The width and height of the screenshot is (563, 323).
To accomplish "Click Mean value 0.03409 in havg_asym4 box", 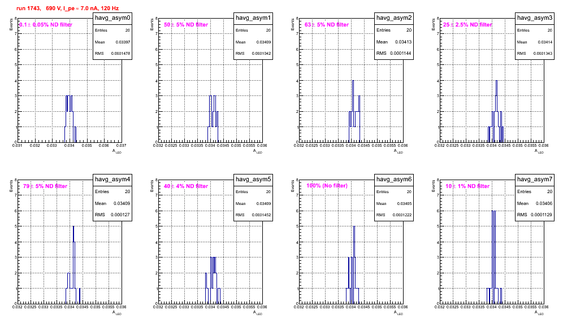I will (x=122, y=203).
